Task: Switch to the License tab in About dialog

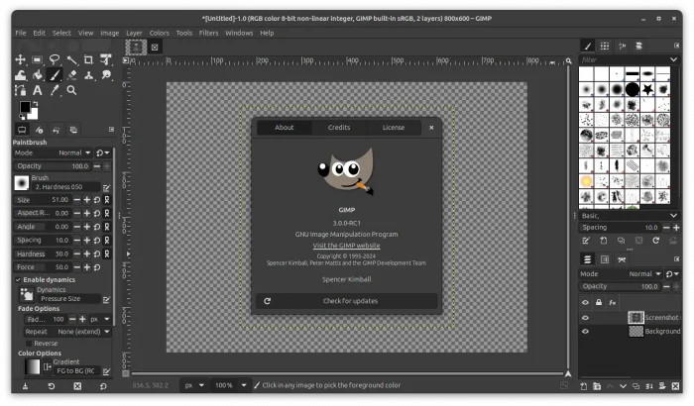Action: [394, 128]
